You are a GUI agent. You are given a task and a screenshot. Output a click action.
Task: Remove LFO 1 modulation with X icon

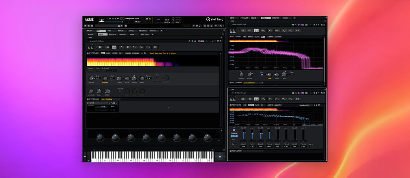pos(116,103)
